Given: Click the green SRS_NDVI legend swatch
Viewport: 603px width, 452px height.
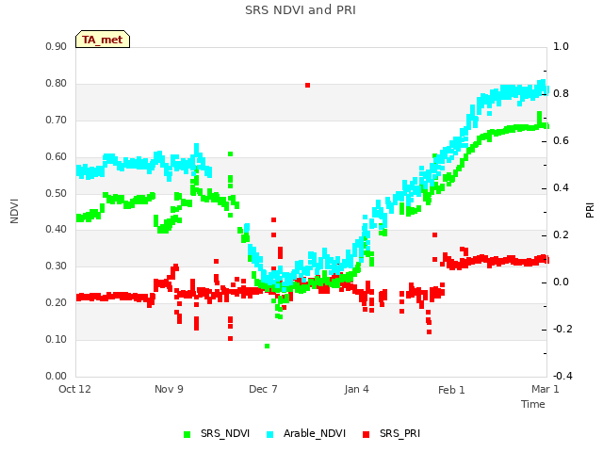Looking at the screenshot, I should coord(187,434).
